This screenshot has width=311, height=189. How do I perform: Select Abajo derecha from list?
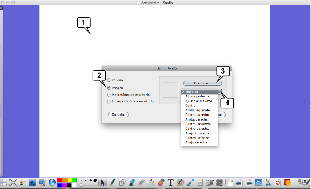196,142
